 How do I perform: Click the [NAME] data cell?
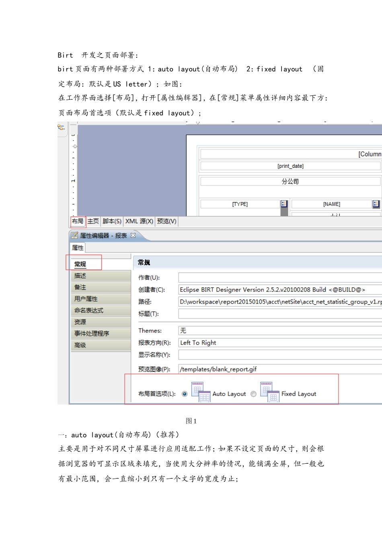pos(332,204)
